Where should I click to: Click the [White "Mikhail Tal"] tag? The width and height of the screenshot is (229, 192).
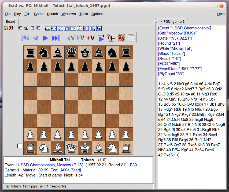175,48
